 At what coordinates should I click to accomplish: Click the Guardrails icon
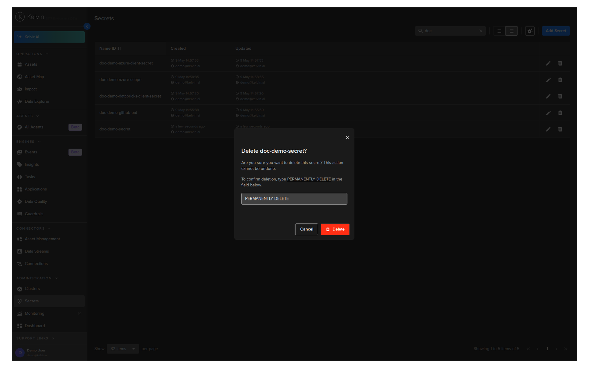tap(20, 214)
